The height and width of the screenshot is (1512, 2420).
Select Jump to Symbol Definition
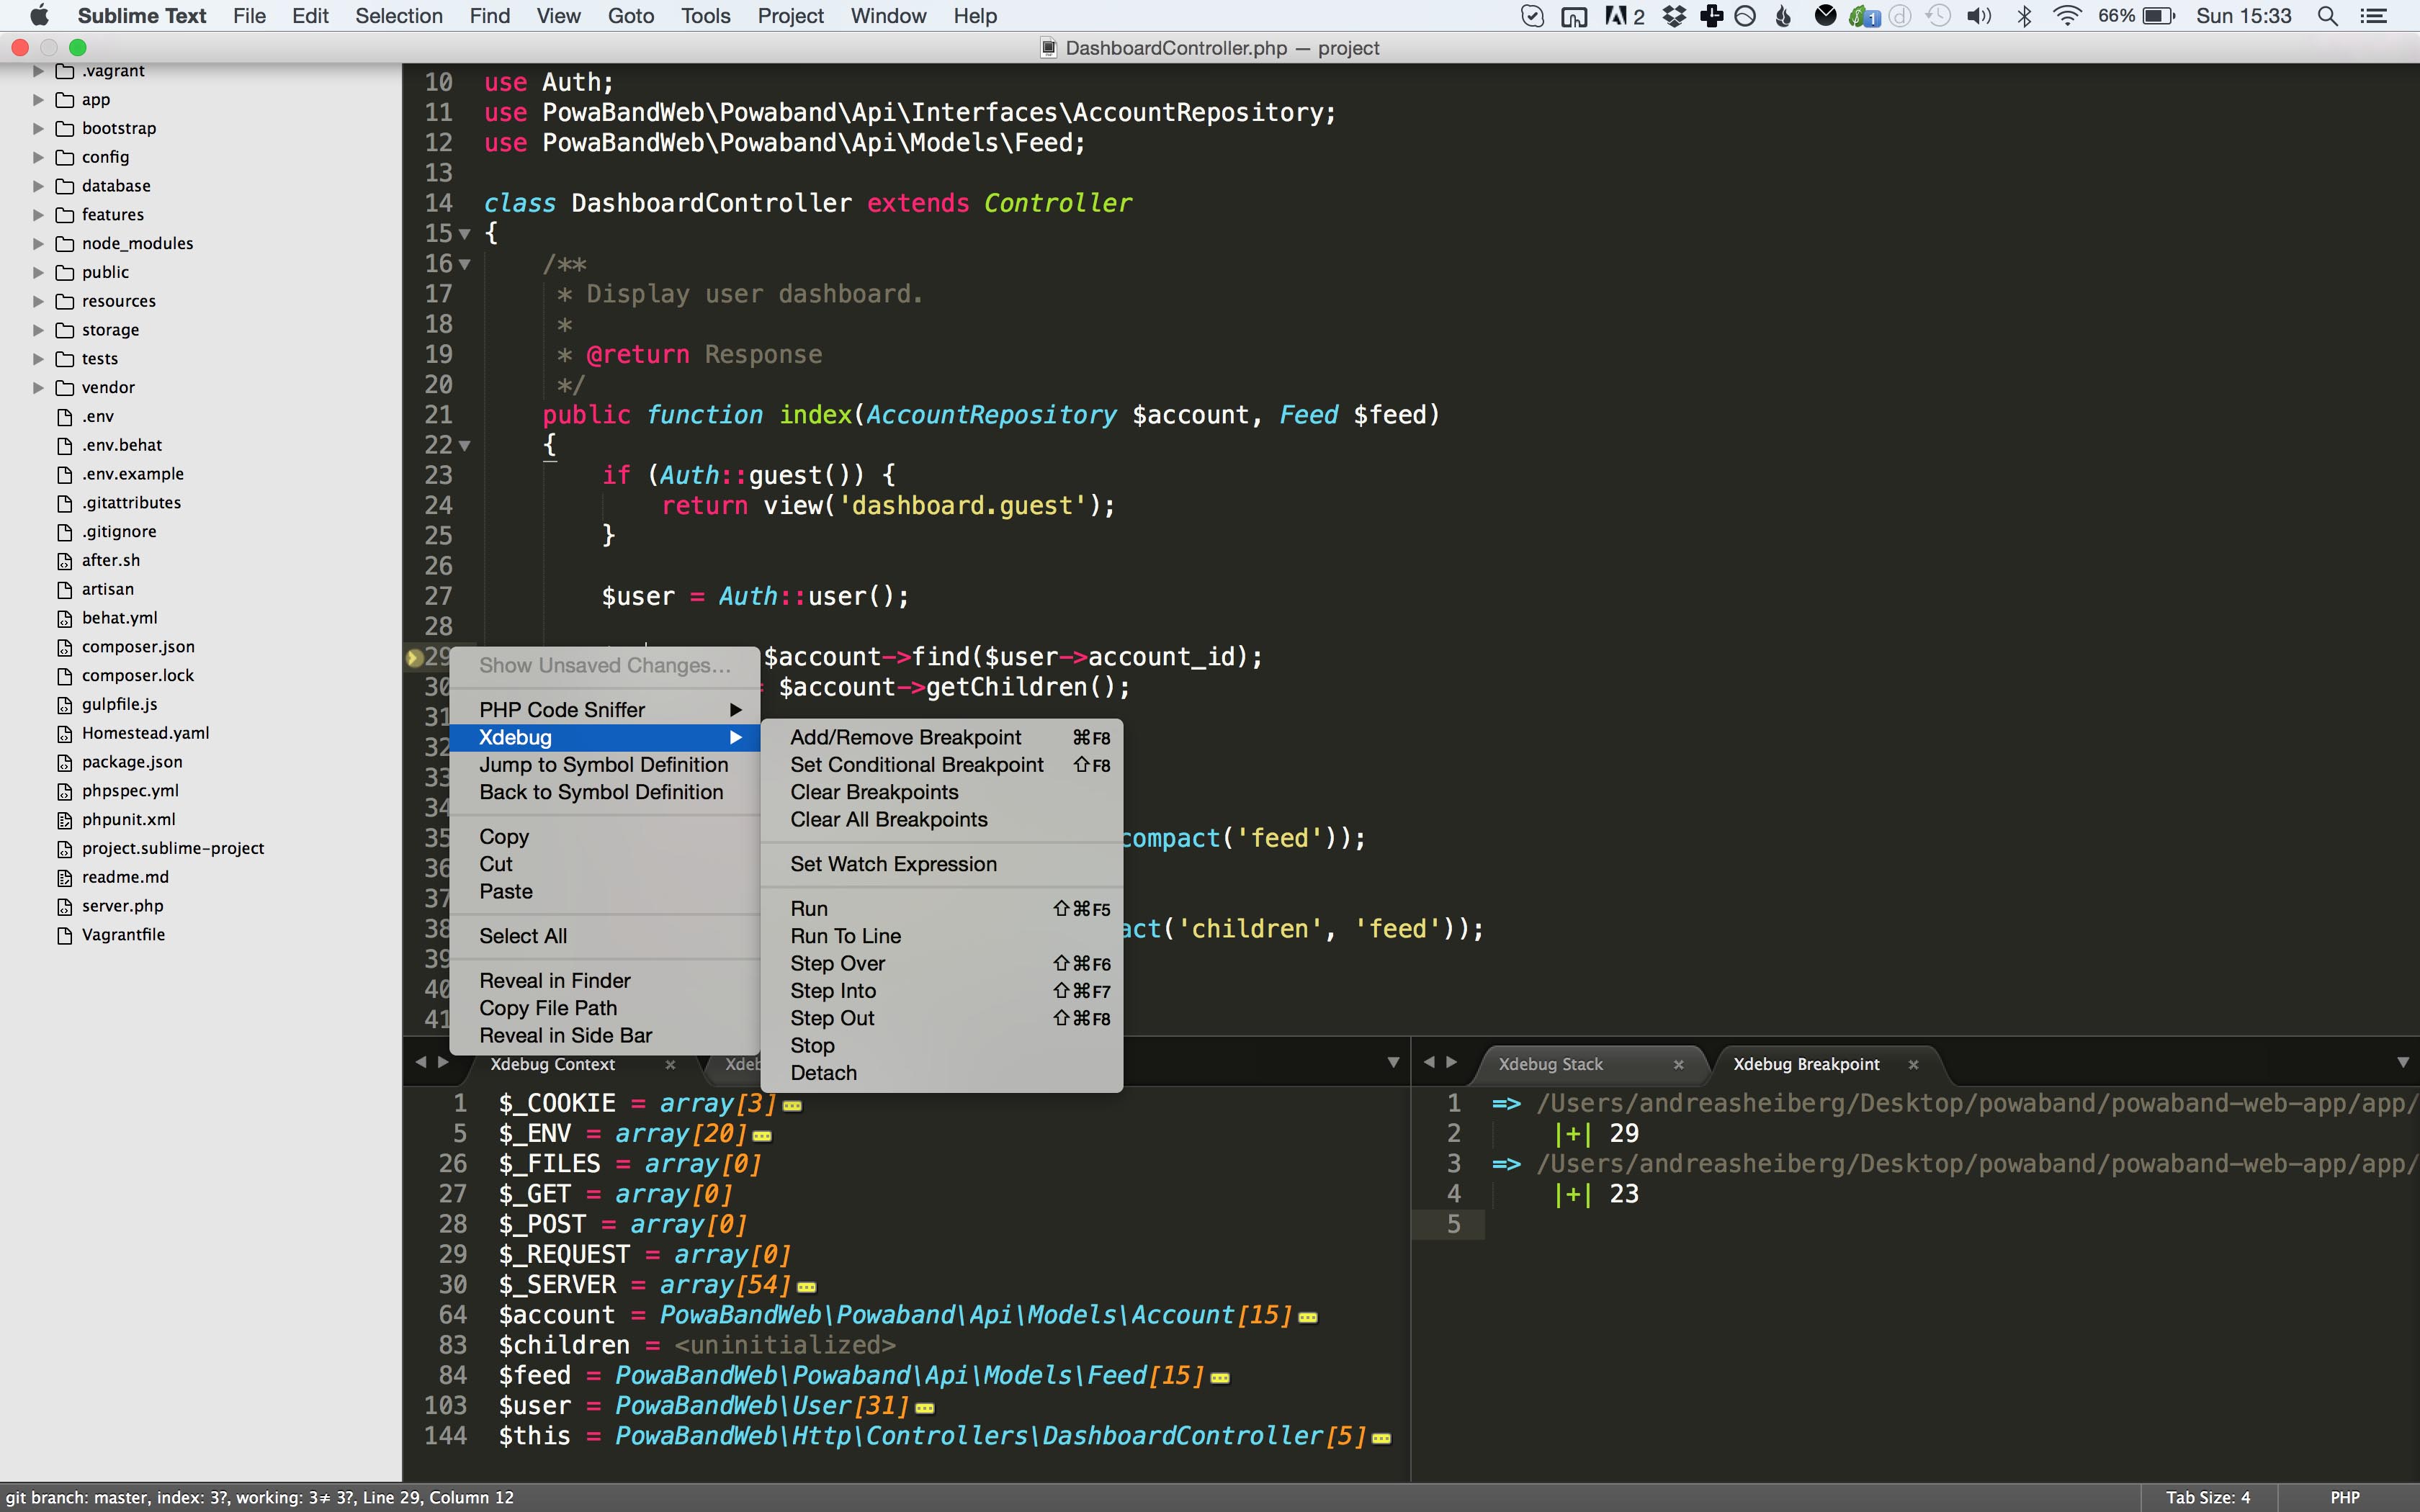(605, 765)
